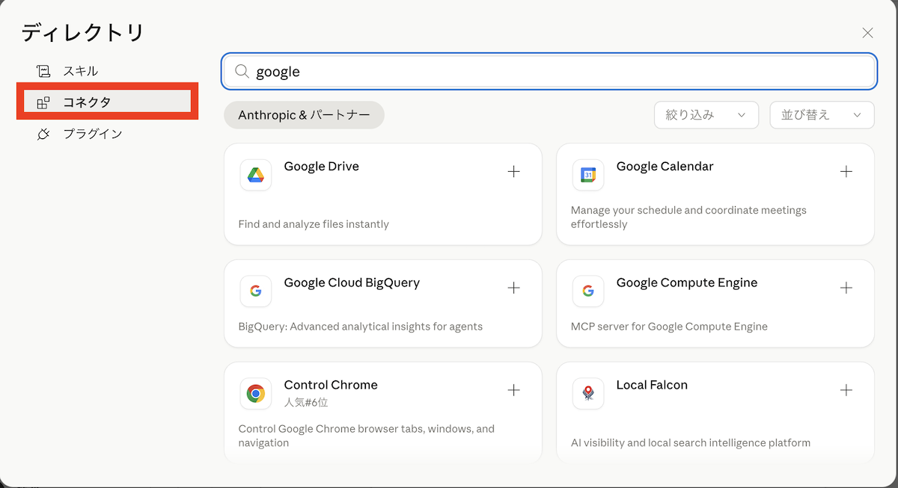Screen dimensions: 898x488
Task: Add the Google Drive connector with plus
Action: tap(513, 172)
